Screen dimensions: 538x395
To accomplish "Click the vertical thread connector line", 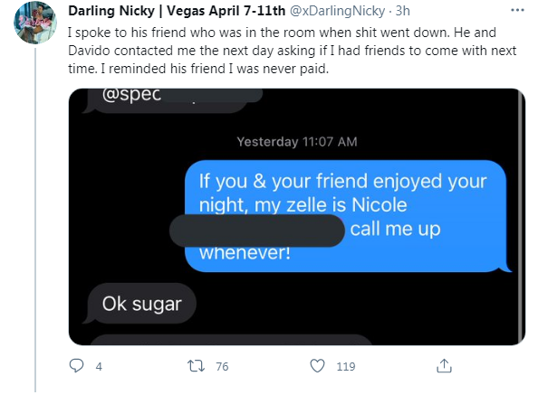I will 35,220.
